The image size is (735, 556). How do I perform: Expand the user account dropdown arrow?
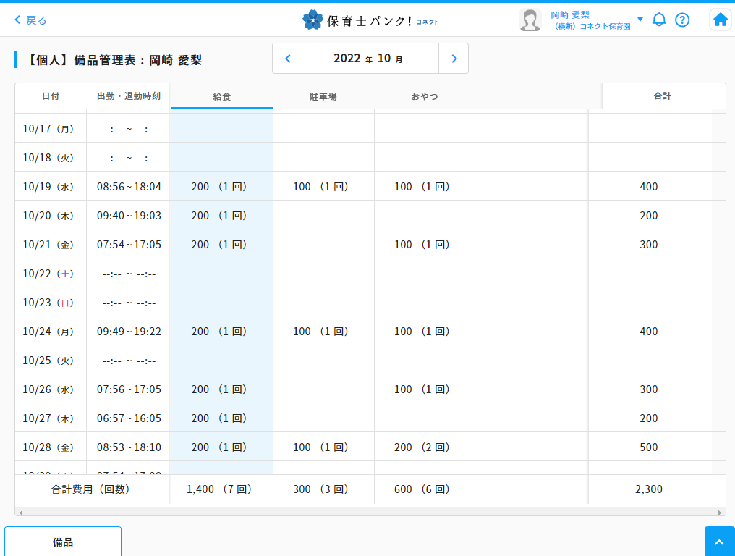tap(640, 20)
